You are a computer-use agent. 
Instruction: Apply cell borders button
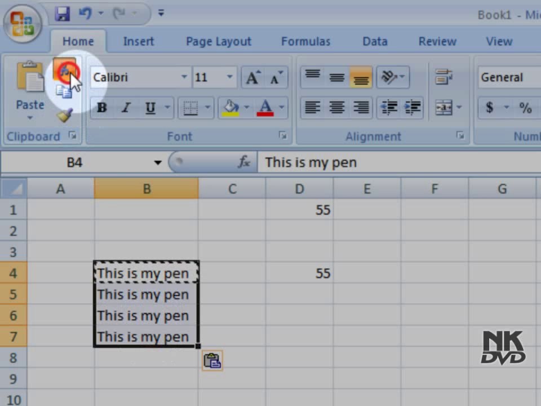[x=190, y=108]
